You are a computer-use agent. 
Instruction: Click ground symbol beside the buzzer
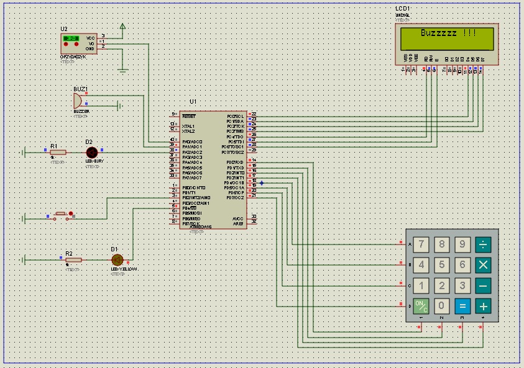point(120,106)
